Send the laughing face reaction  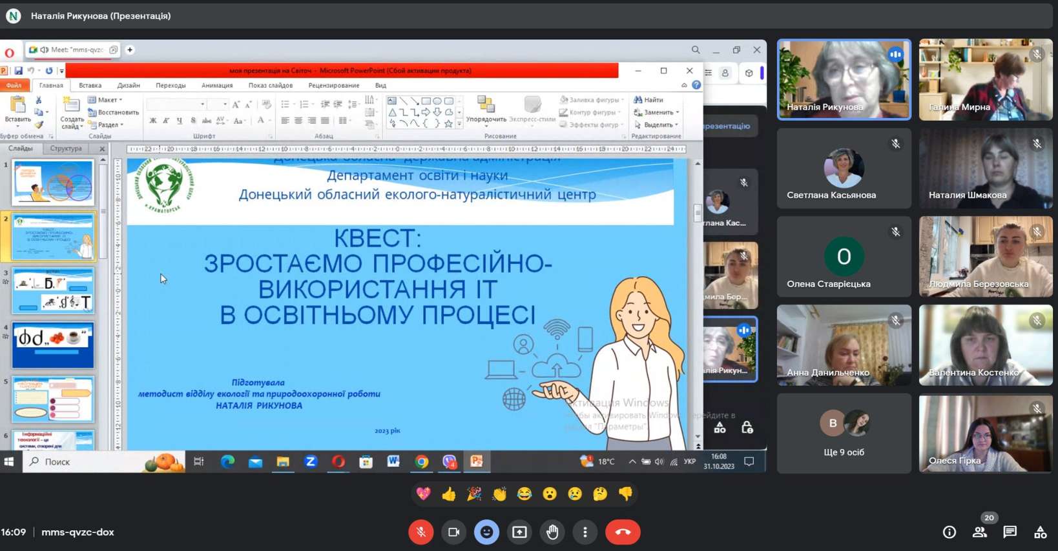[x=524, y=494]
